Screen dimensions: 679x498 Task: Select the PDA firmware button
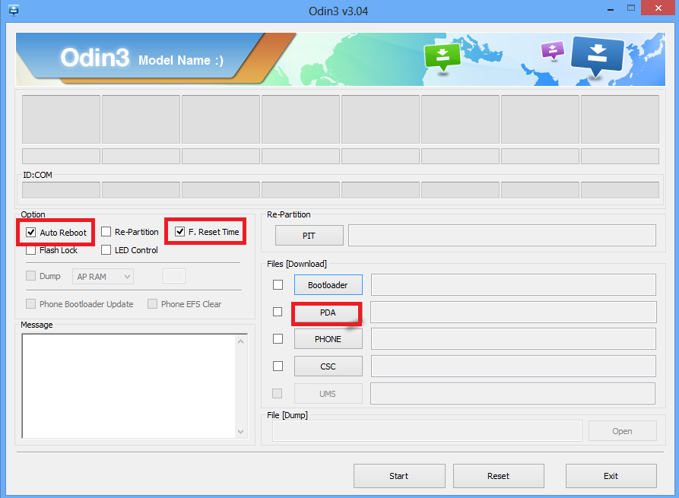pos(328,312)
